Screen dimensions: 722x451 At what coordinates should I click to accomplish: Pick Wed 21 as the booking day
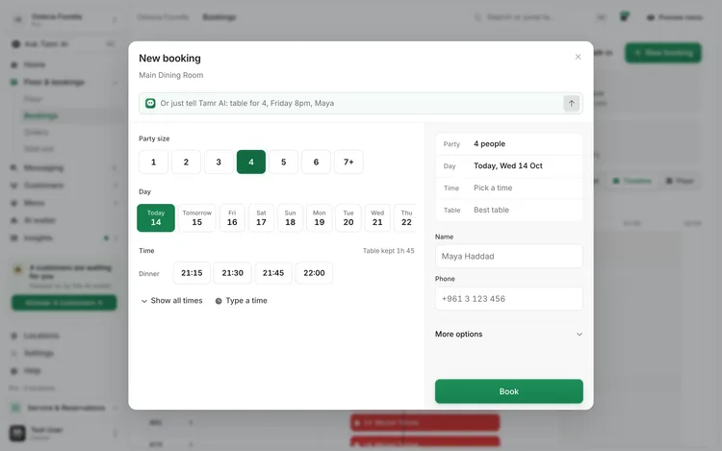pyautogui.click(x=377, y=218)
